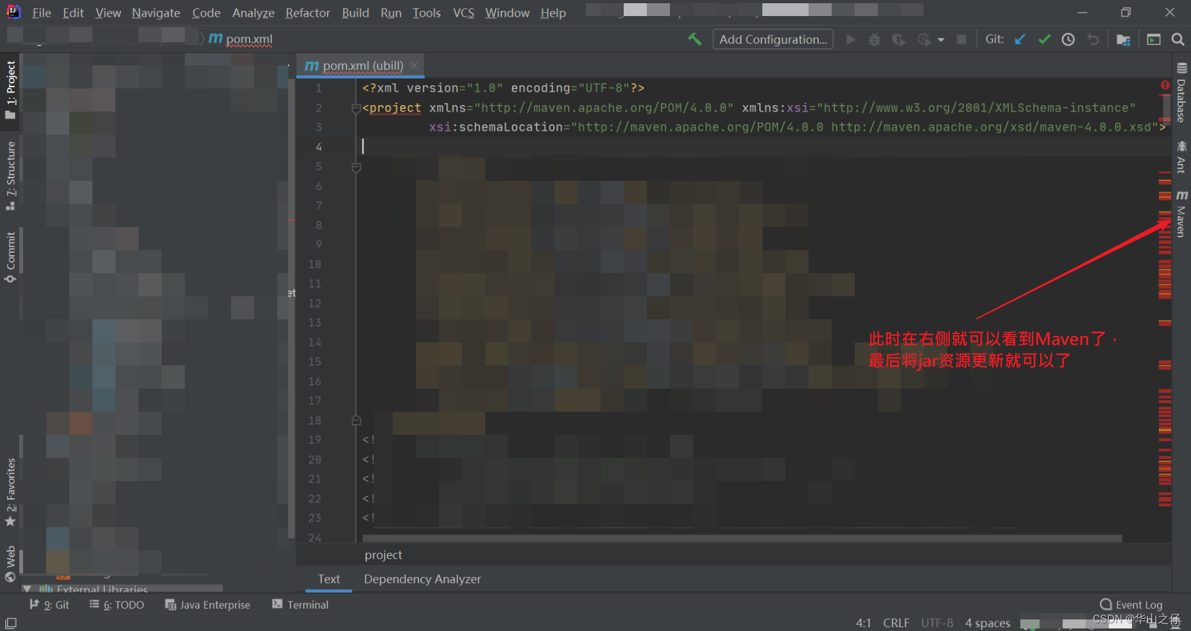Click the editor horizontal scrollbar
This screenshot has width=1191, height=631.
pyautogui.click(x=742, y=539)
